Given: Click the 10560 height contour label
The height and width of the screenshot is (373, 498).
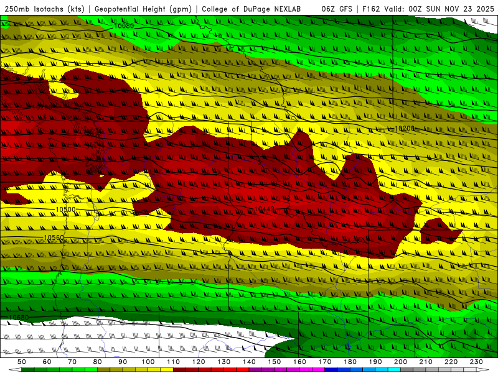Looking at the screenshot, I should click(54, 237).
